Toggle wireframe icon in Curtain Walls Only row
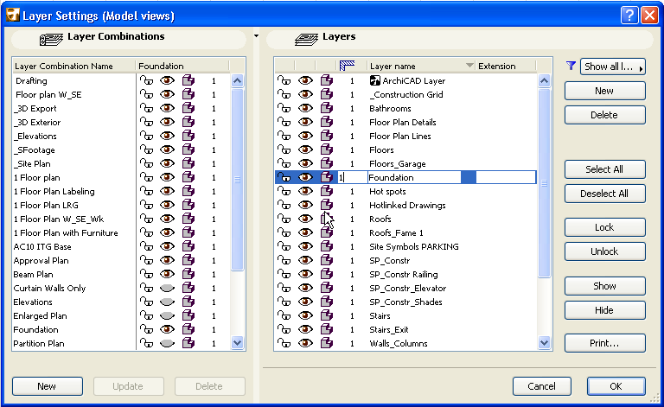664x407 pixels. (x=188, y=288)
